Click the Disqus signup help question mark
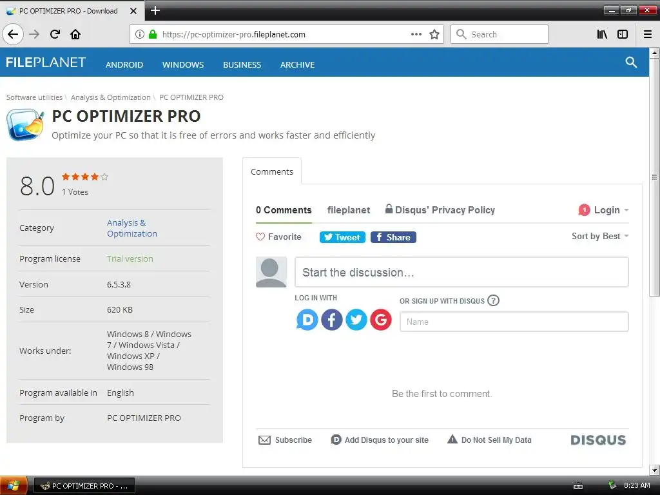The width and height of the screenshot is (660, 495). point(493,300)
